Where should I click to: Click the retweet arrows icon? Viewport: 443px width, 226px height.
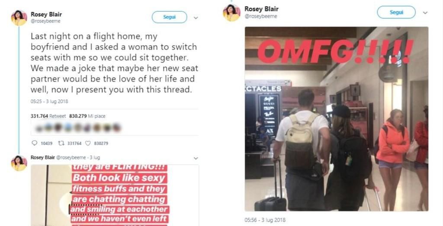click(61, 143)
